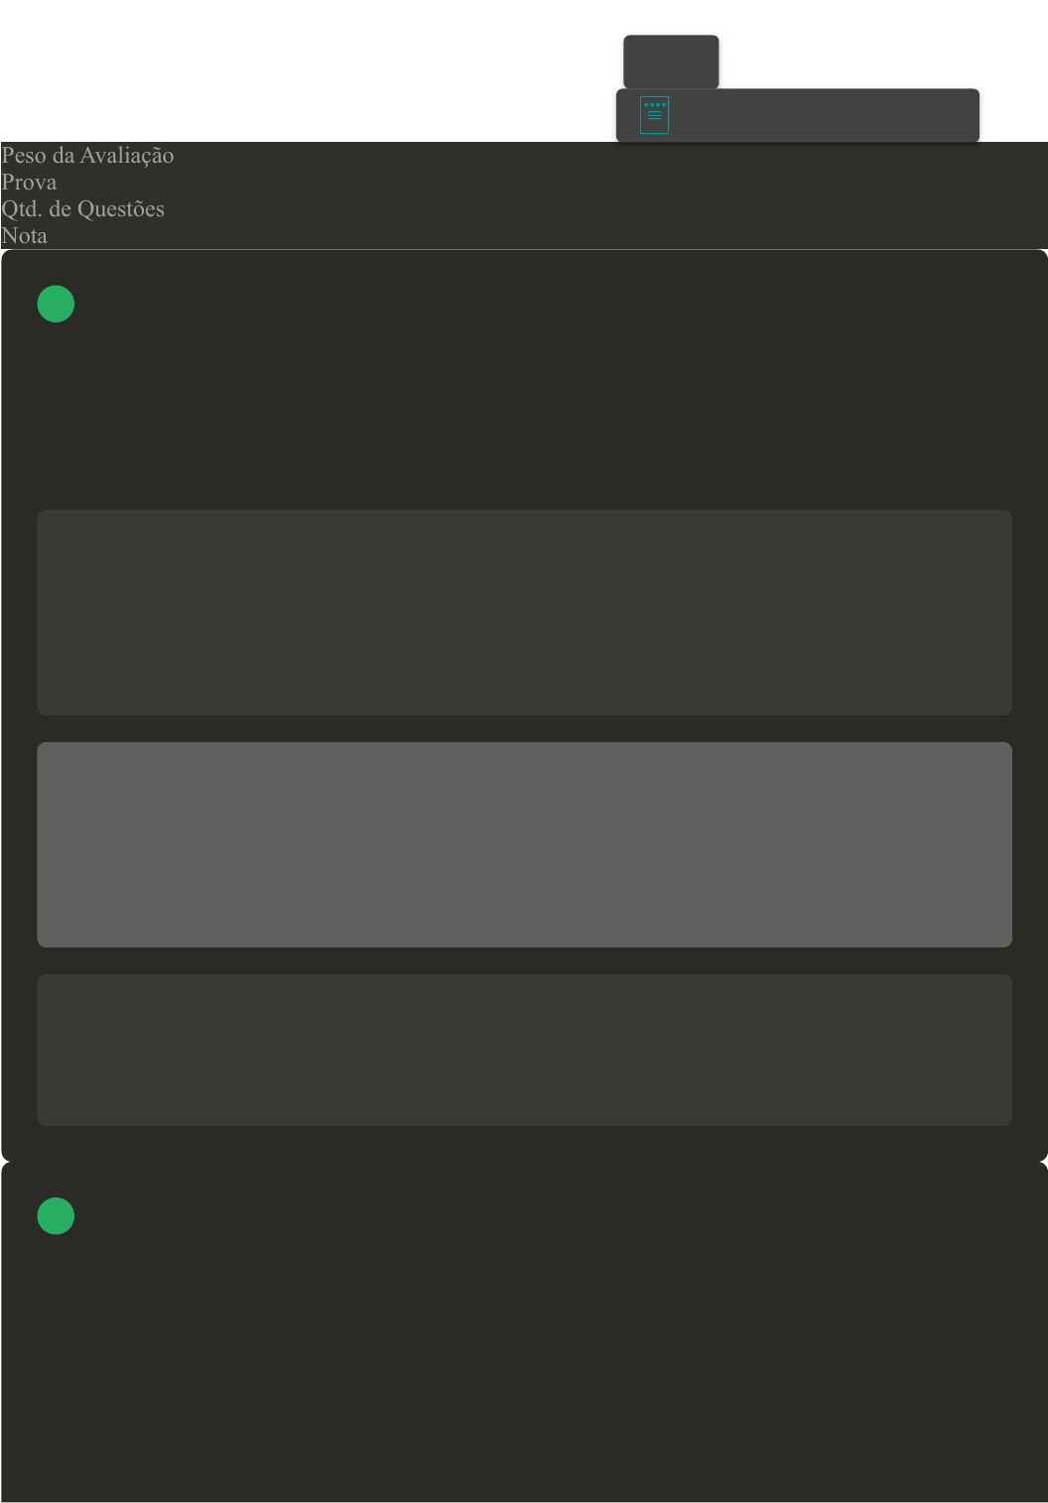Click the first question's green status circle
Viewport: 1048px width, 1503px height.
pyautogui.click(x=56, y=304)
